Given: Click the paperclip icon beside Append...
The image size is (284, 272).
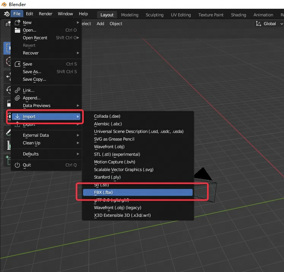Looking at the screenshot, I should 17,98.
